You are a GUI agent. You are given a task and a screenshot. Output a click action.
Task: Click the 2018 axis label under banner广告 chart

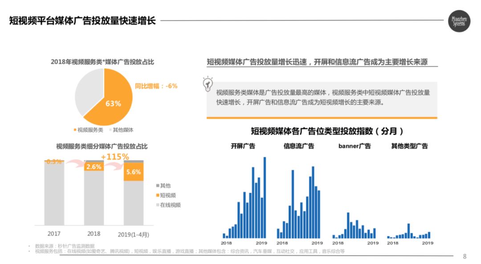tap(338, 243)
